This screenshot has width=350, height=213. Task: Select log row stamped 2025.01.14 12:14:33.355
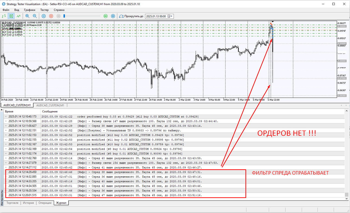(174, 181)
